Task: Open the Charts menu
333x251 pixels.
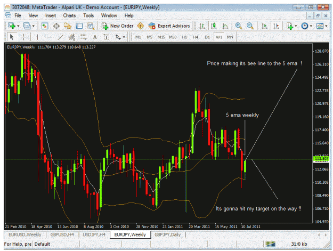Action: point(69,15)
